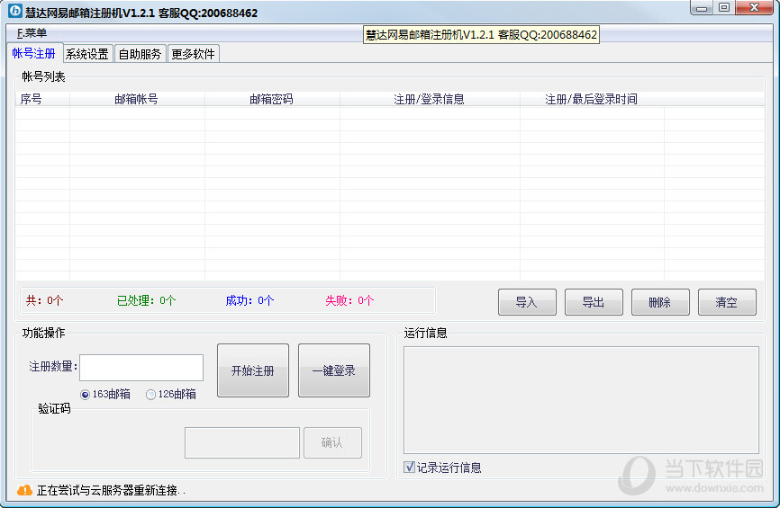Screen dimensions: 780x508
Task: Click the 已处理: 0个 count text
Action: coord(146,300)
